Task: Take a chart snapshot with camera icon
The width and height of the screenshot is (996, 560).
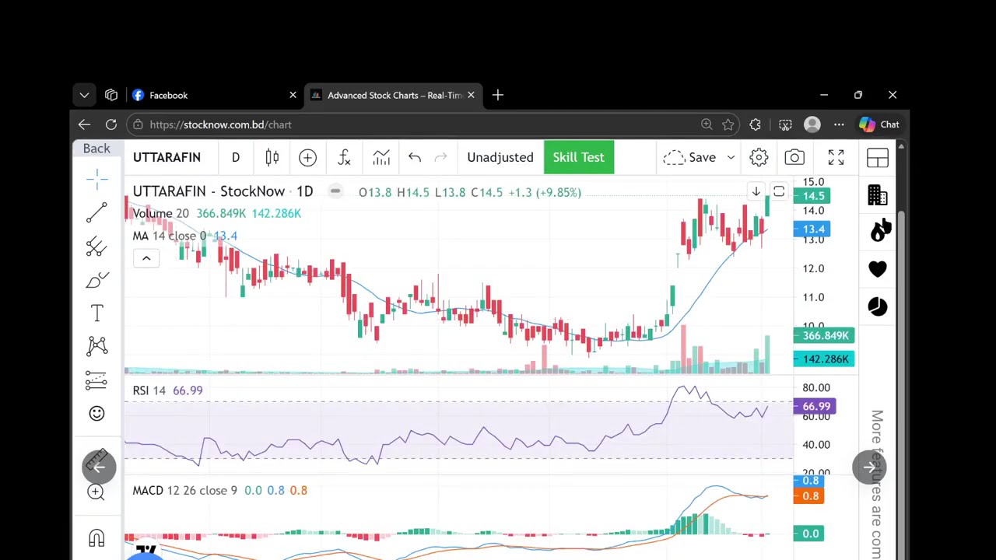Action: coord(794,157)
